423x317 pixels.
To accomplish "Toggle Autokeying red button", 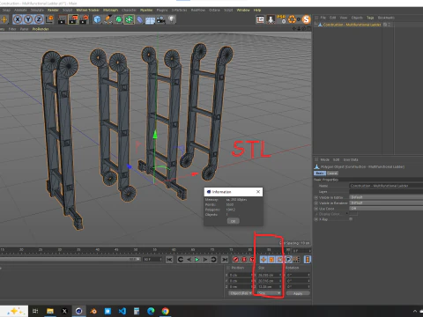I will point(244,260).
